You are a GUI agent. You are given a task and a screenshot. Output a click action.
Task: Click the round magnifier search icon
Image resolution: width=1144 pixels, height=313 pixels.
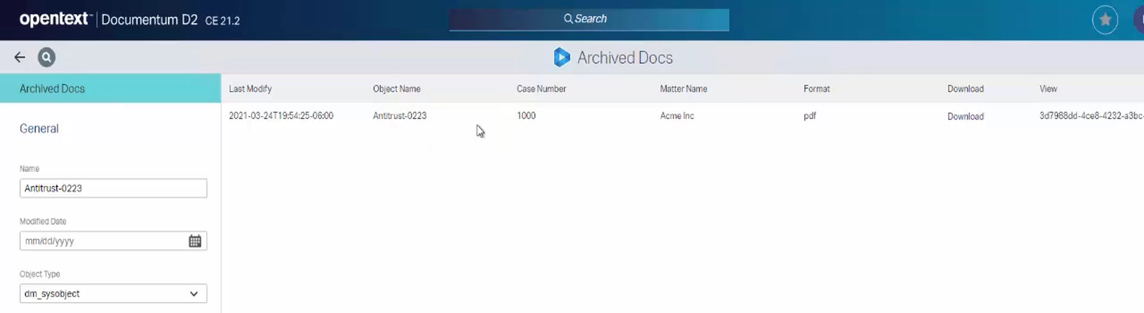(46, 57)
